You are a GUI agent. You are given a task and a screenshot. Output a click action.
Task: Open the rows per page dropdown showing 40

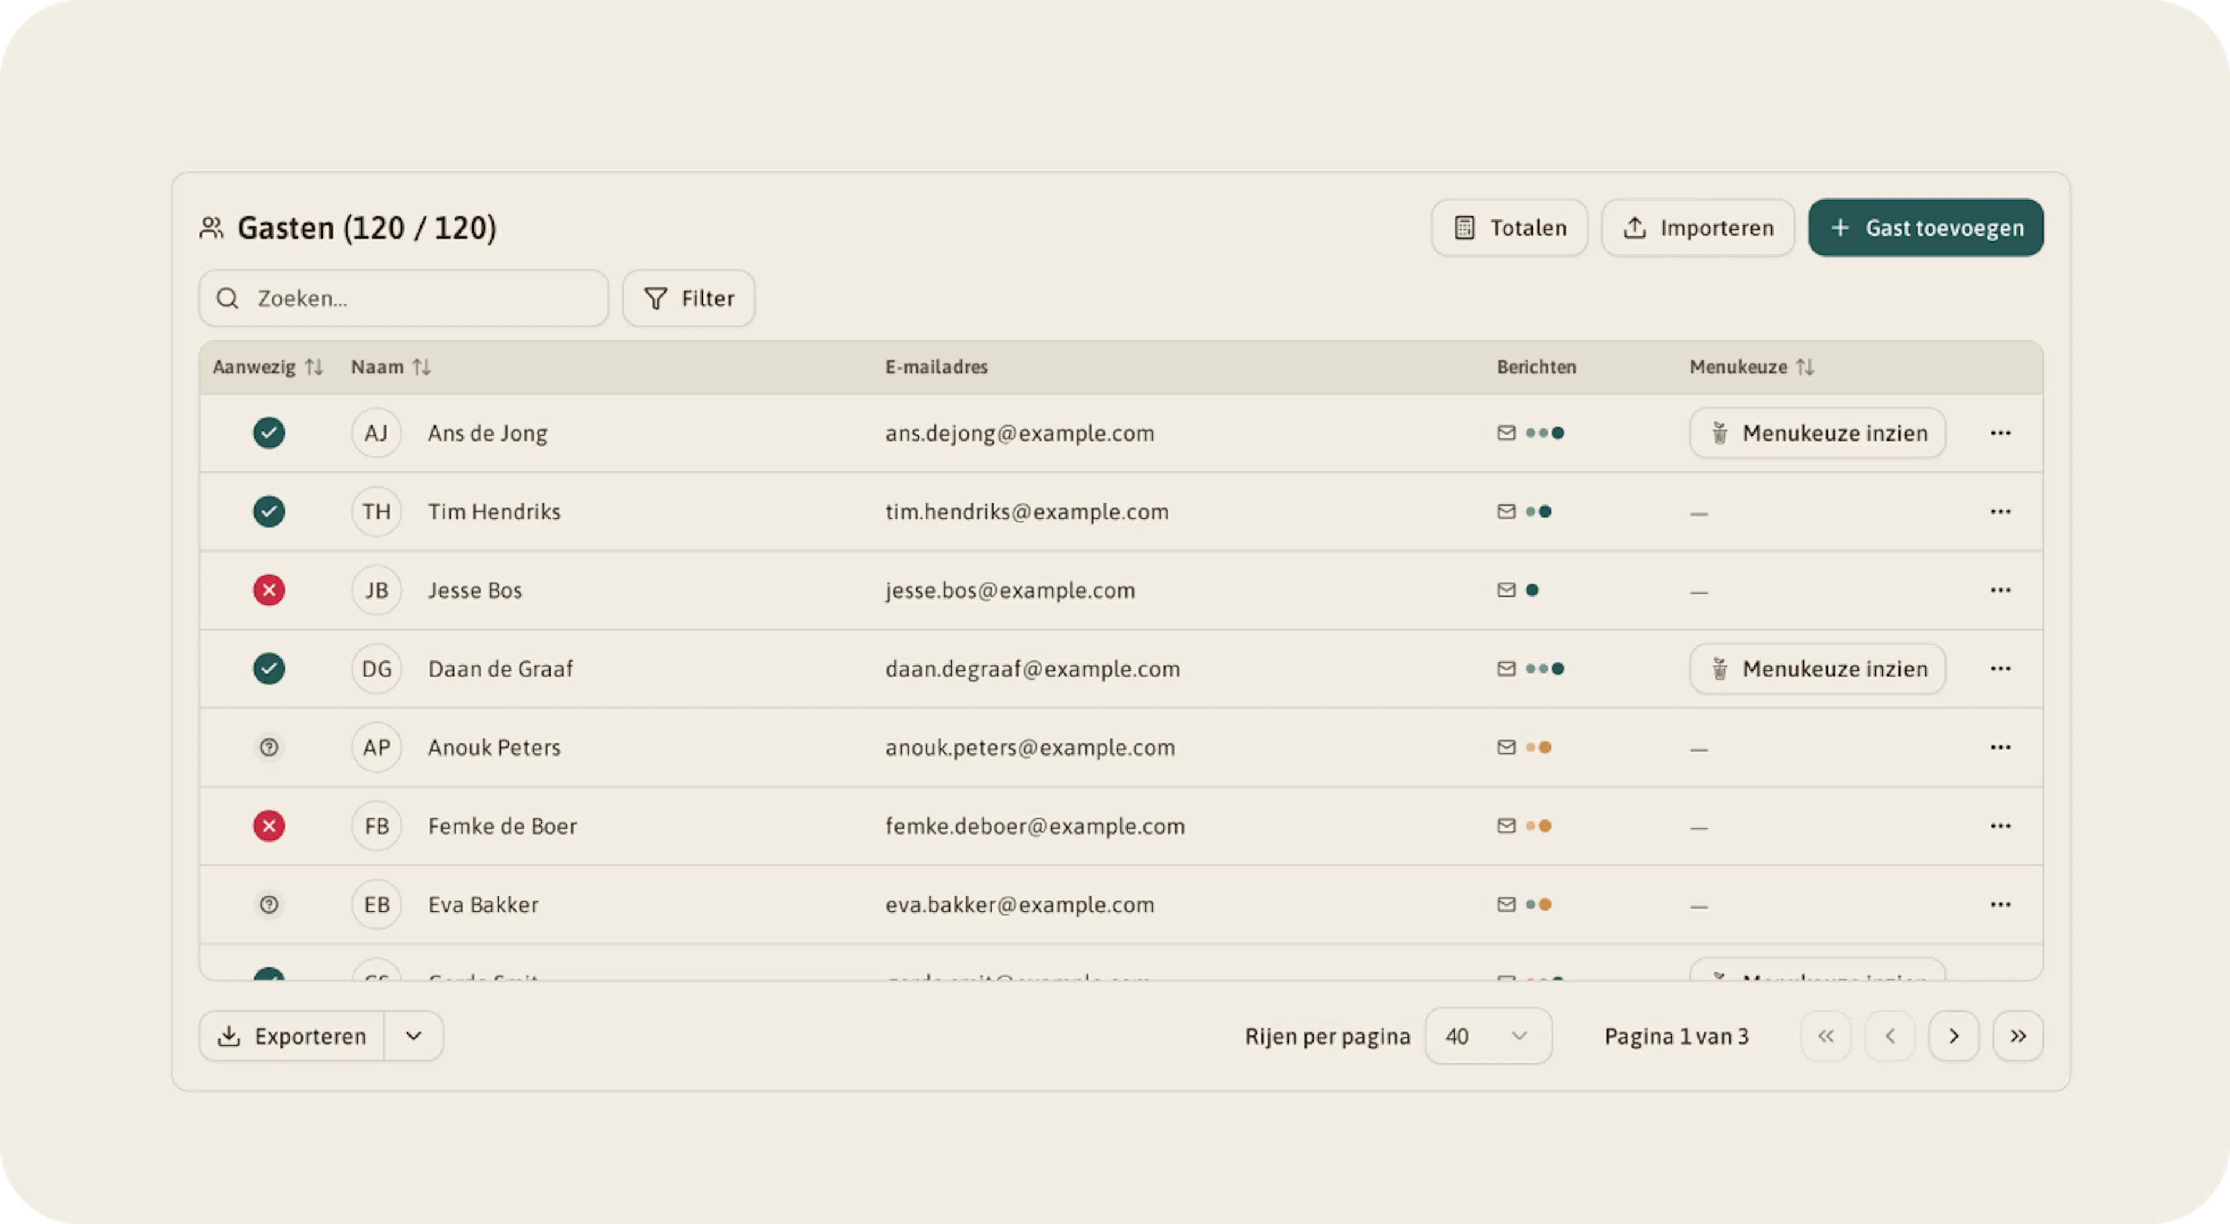click(x=1488, y=1035)
